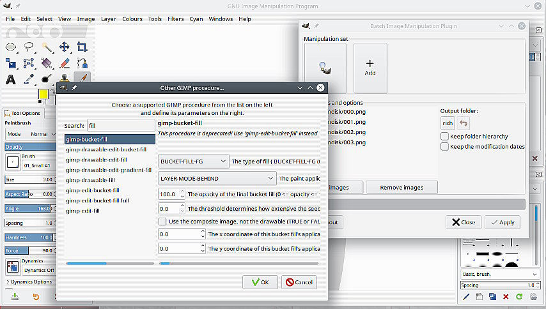Click the brush preview thumbnail in Tool Options
Screen dimensions: 546x309
click(x=13, y=162)
